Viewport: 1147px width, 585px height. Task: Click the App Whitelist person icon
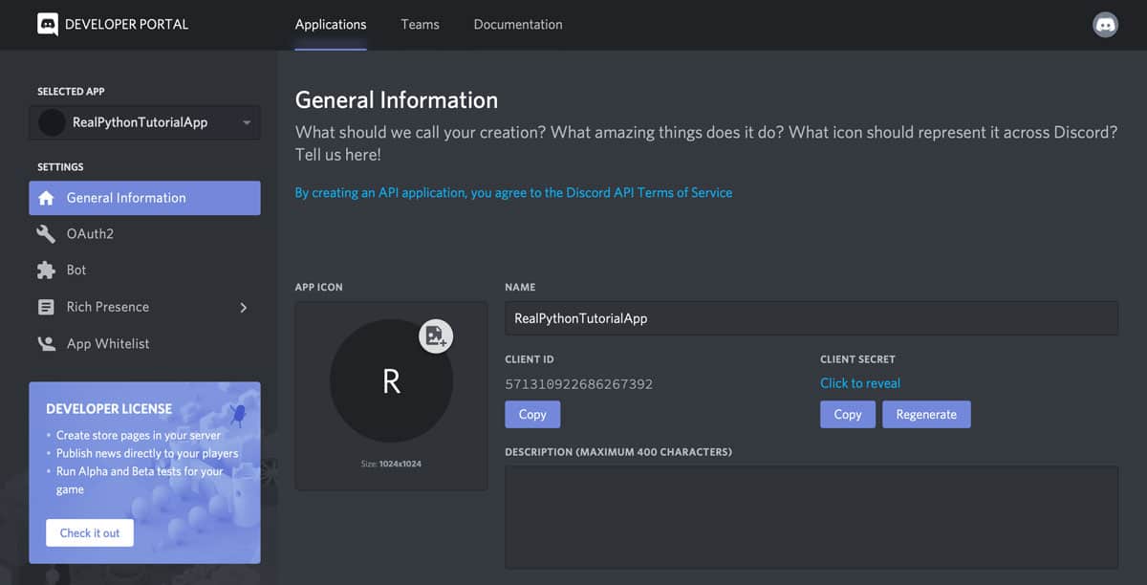point(46,343)
